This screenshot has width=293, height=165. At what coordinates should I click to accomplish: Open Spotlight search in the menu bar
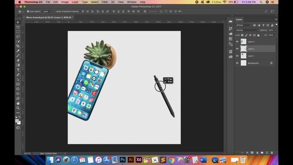click(261, 2)
